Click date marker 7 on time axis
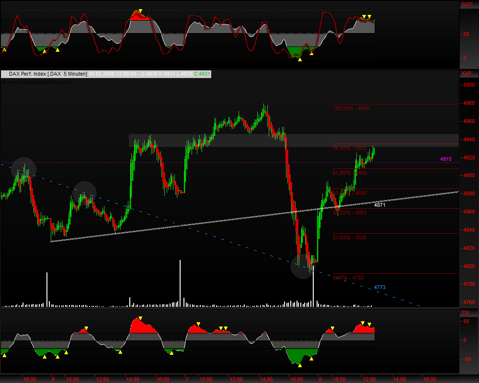The width and height of the screenshot is (479, 383). tap(186, 379)
